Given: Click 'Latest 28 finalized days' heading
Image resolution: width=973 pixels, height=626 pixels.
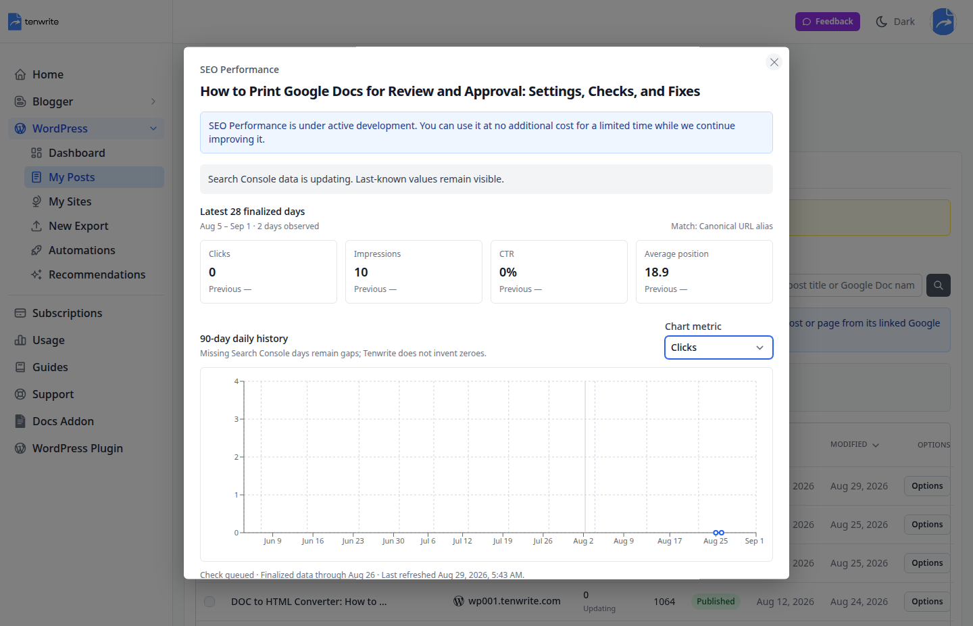Looking at the screenshot, I should pyautogui.click(x=252, y=212).
